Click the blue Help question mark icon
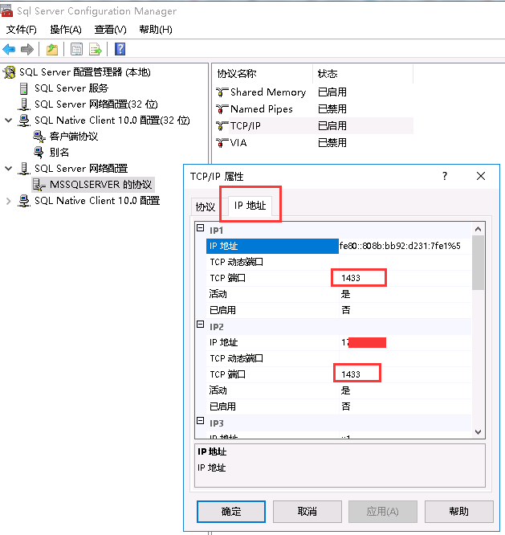 pyautogui.click(x=120, y=49)
